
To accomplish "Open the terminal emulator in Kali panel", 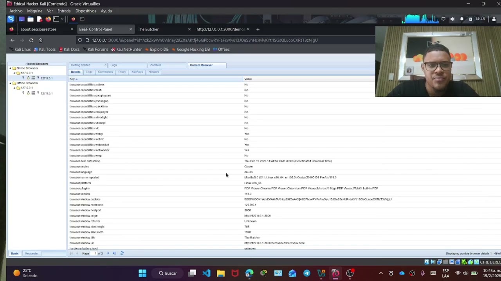I will [x=56, y=19].
